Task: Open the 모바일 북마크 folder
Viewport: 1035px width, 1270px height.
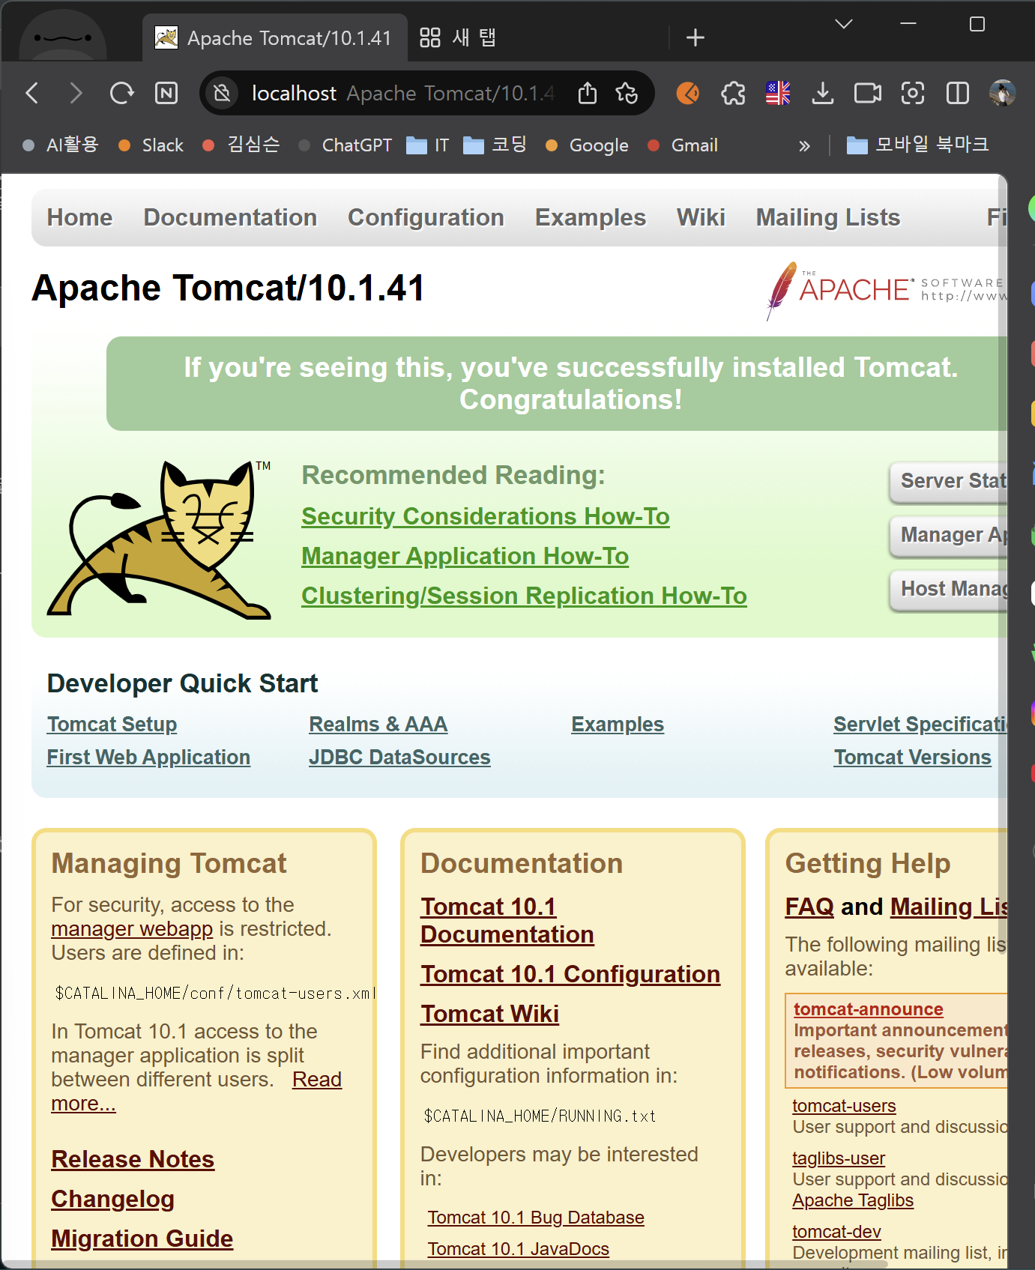Action: click(x=917, y=145)
